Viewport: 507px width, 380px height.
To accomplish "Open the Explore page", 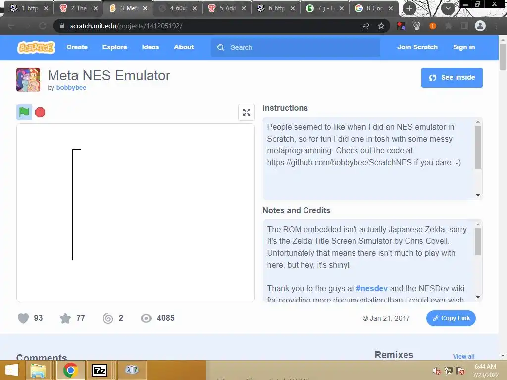I will (x=115, y=47).
